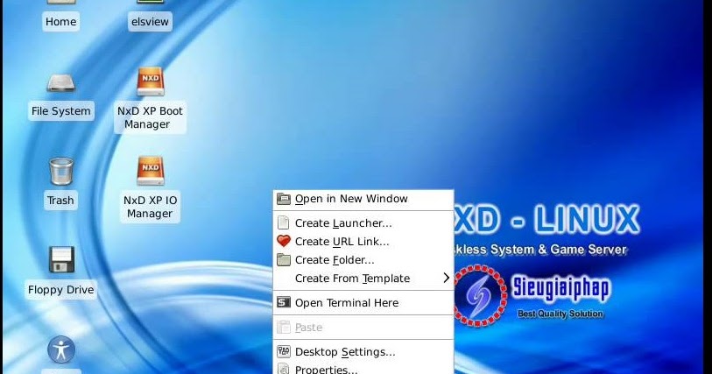Select the Trash can icon
The width and height of the screenshot is (712, 374).
click(x=60, y=172)
